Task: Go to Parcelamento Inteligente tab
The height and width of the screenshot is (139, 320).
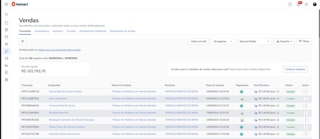Action: [x=93, y=31]
